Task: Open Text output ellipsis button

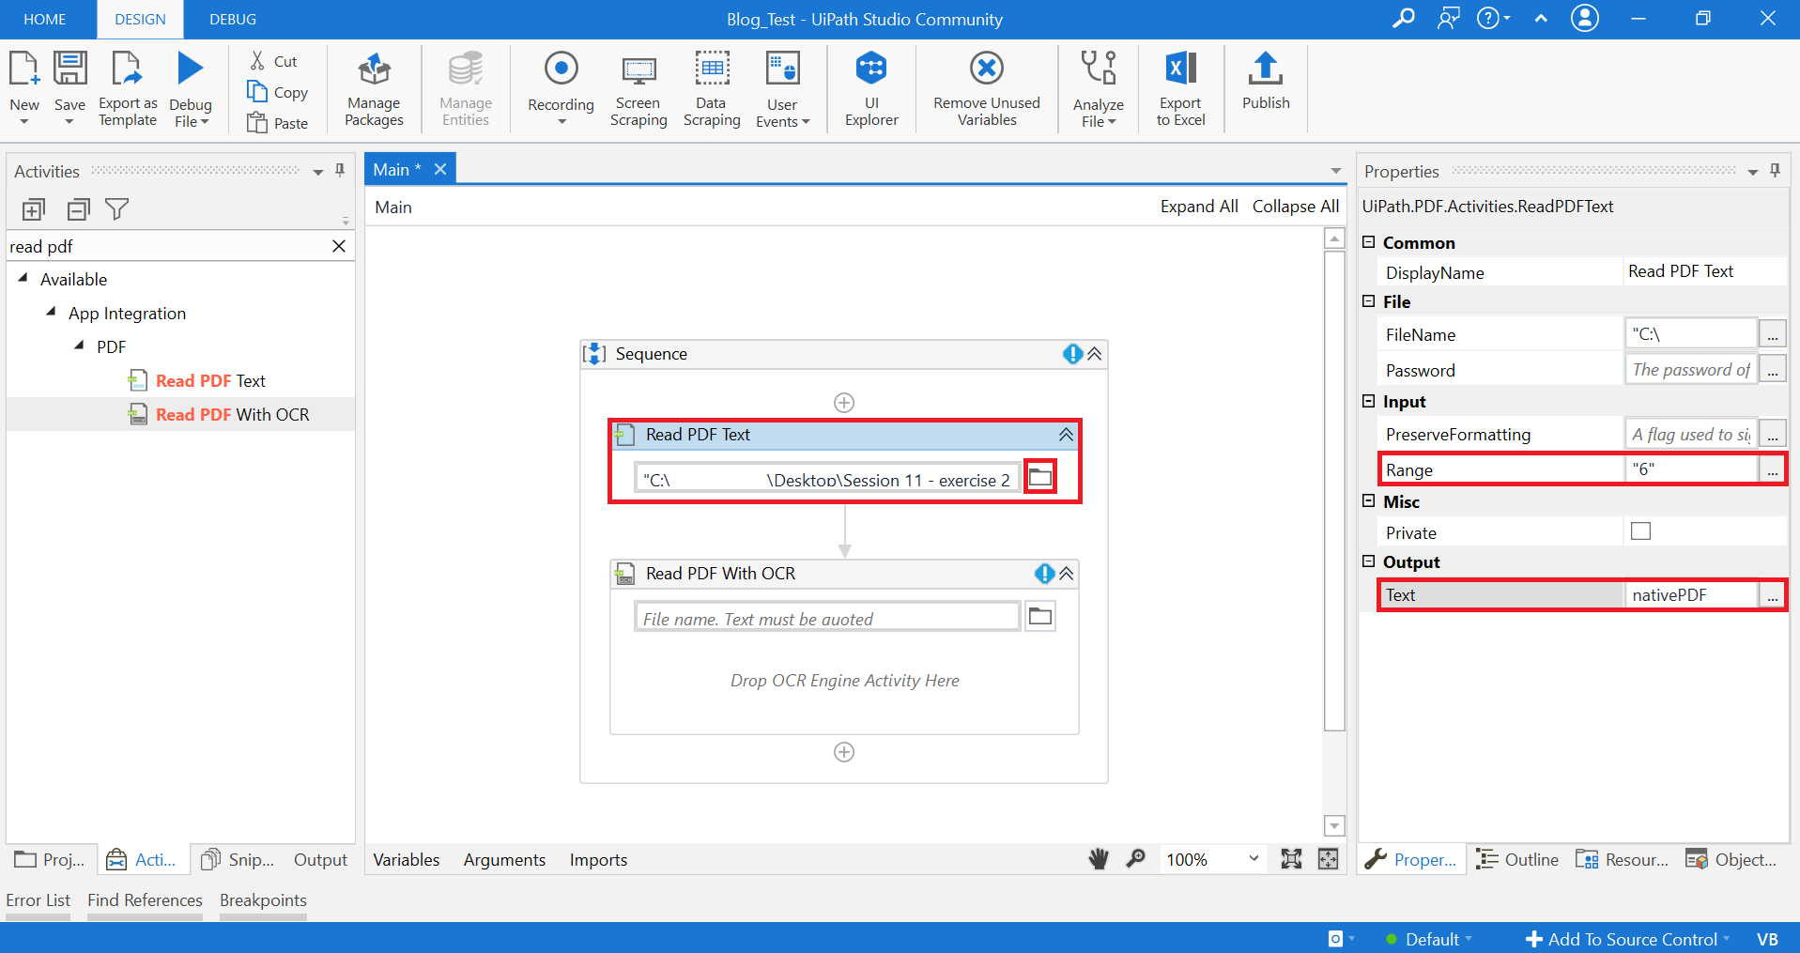Action: pos(1772,595)
